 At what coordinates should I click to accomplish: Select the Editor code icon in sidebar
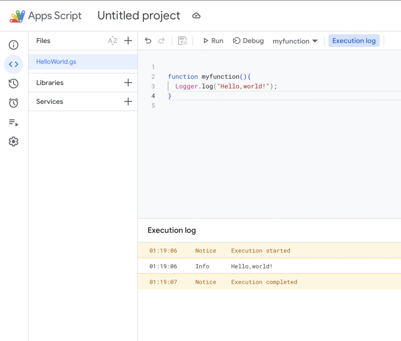[x=13, y=64]
